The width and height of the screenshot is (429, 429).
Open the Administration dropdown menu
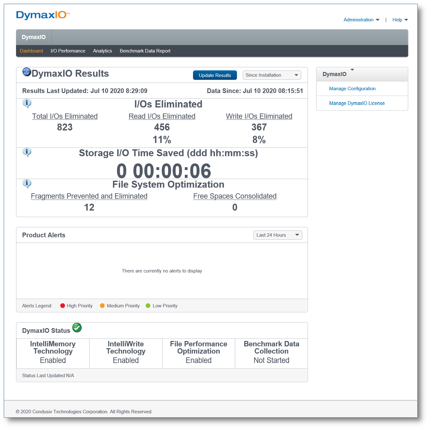[x=361, y=20]
